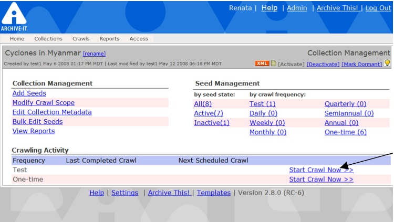
Task: Open Modify Crawl Scope
Action: 44,103
